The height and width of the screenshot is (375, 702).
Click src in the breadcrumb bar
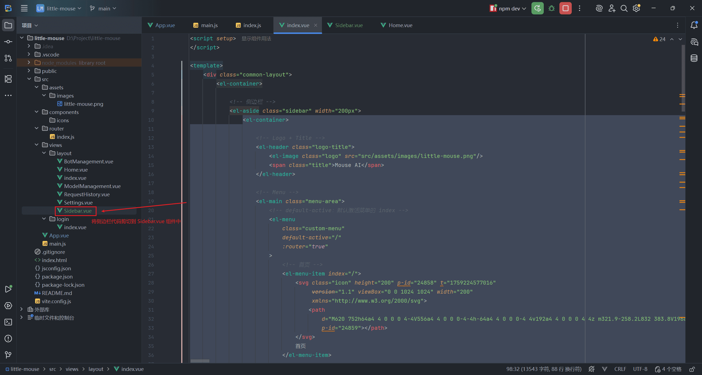pos(53,369)
